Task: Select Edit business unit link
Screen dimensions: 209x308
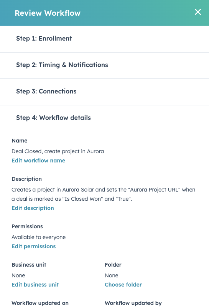Action: point(35,285)
